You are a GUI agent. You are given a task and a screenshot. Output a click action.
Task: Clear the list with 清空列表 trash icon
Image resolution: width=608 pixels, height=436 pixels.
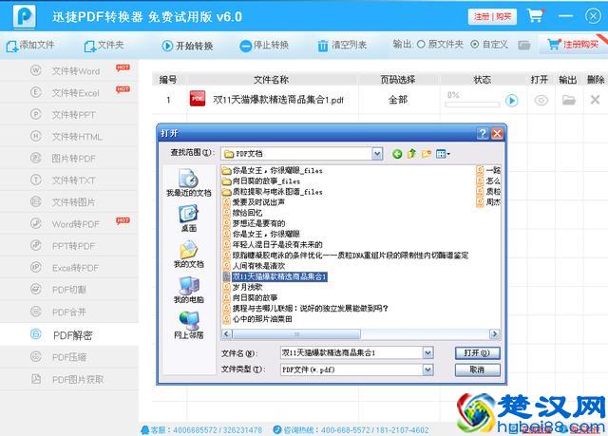323,46
